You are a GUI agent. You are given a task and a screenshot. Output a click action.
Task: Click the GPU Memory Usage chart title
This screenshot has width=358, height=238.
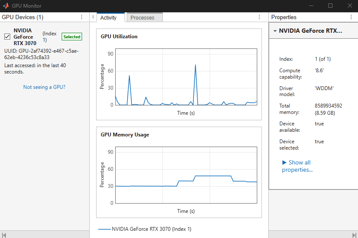(x=125, y=135)
